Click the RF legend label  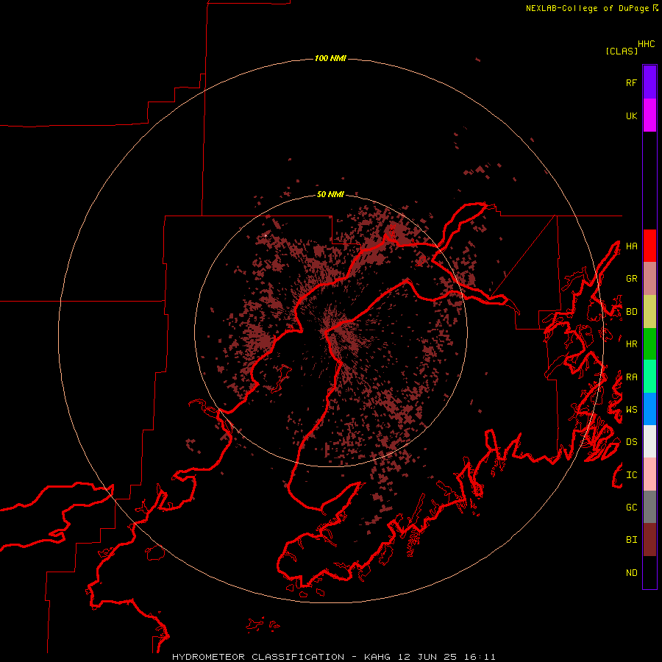(632, 82)
